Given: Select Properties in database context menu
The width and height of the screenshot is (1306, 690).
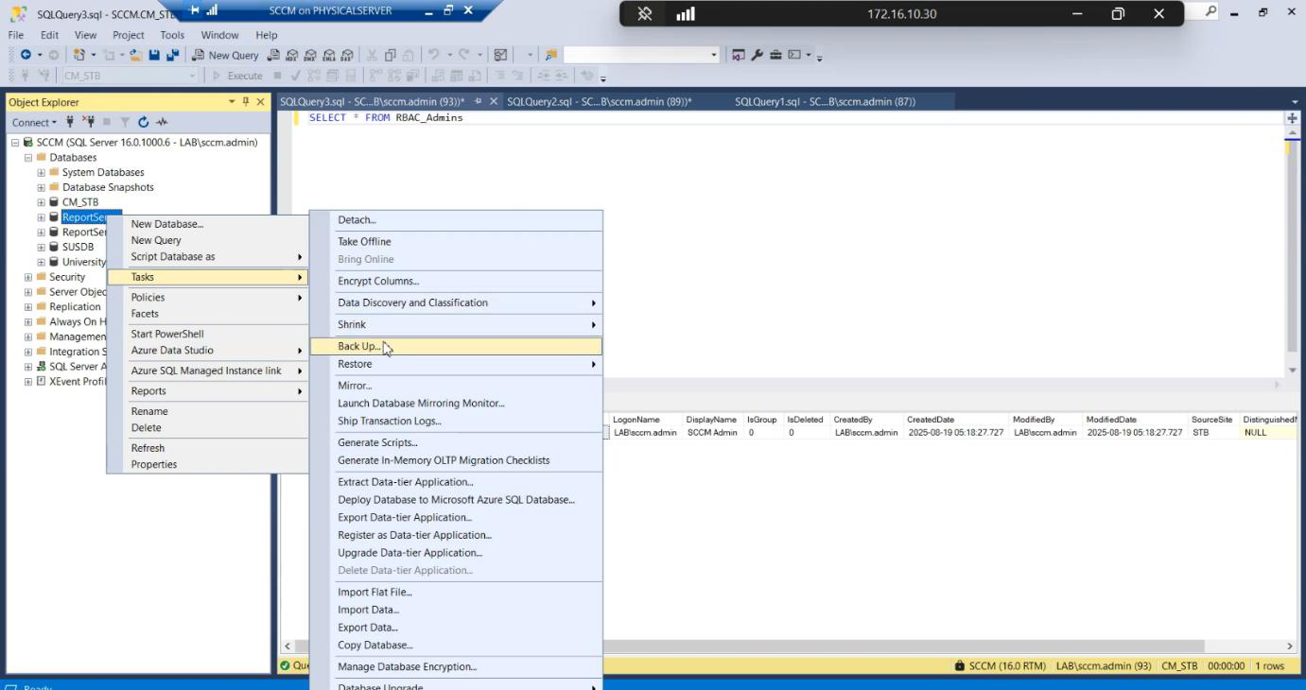Looking at the screenshot, I should tap(208, 465).
